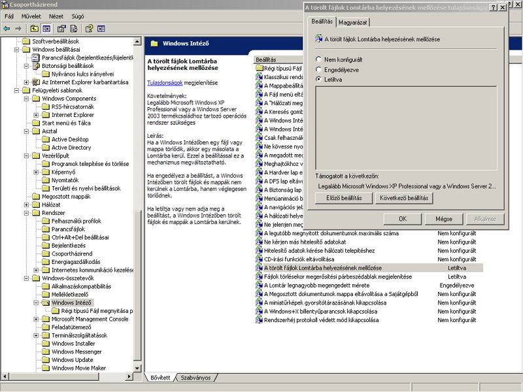Select the Ctrl+Alt+Del beállításai tree item

80,237
